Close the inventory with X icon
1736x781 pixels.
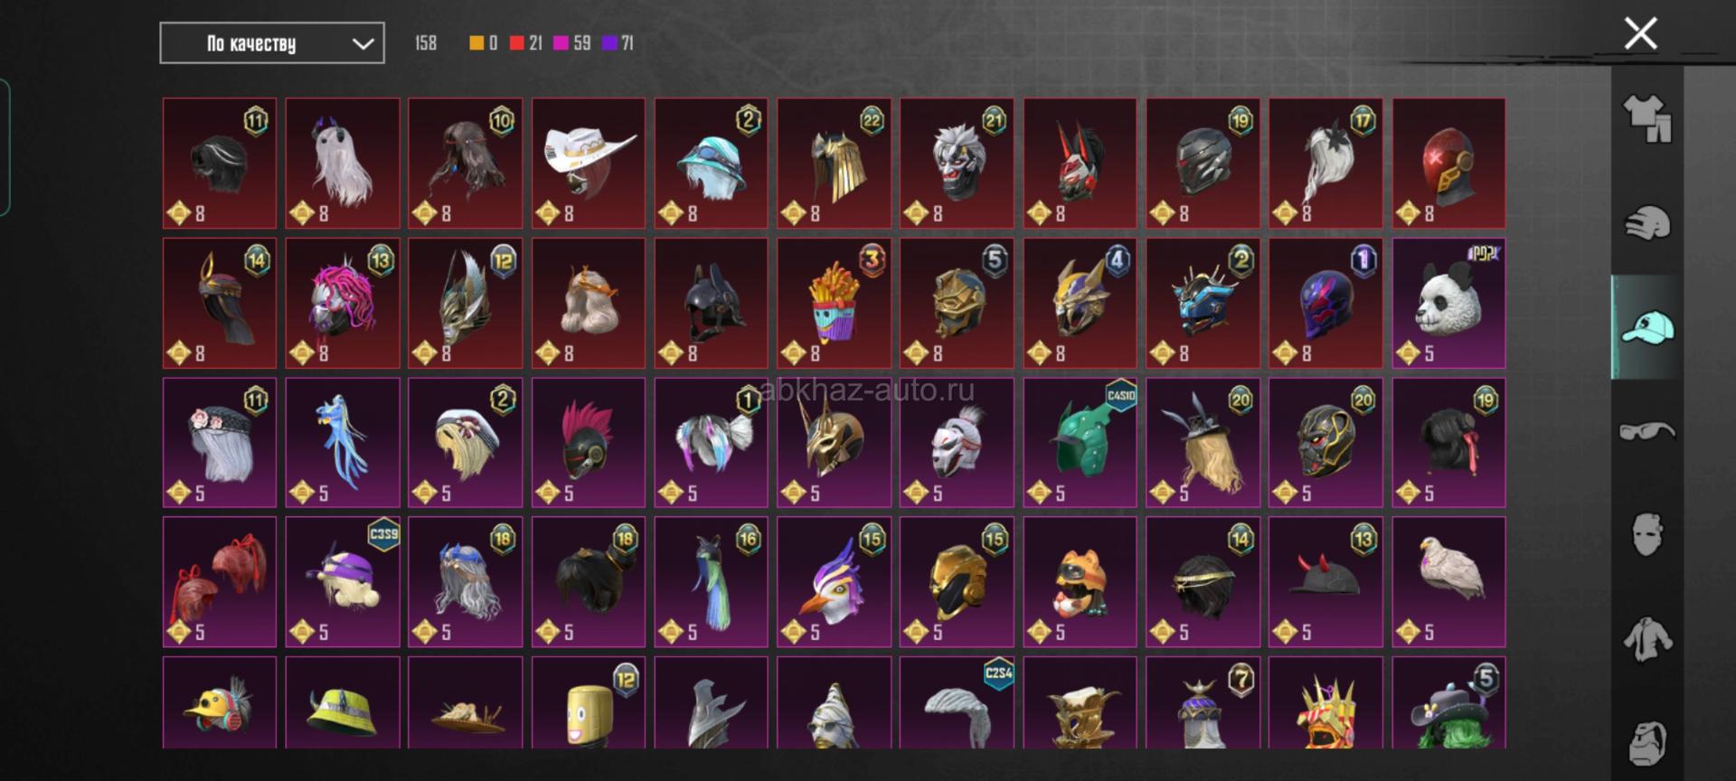[x=1640, y=33]
